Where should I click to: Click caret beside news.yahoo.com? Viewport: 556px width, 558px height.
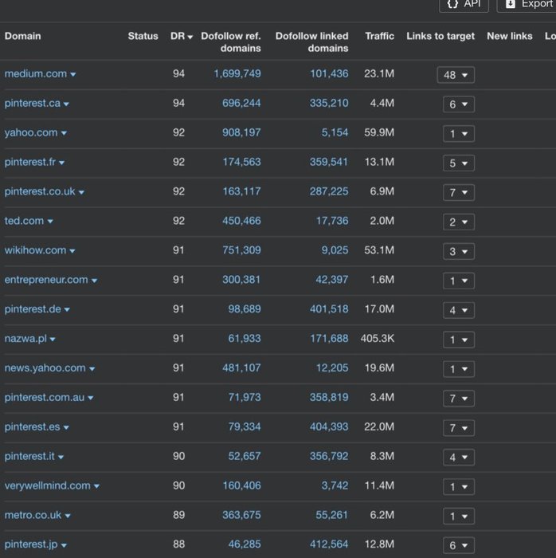click(x=92, y=369)
